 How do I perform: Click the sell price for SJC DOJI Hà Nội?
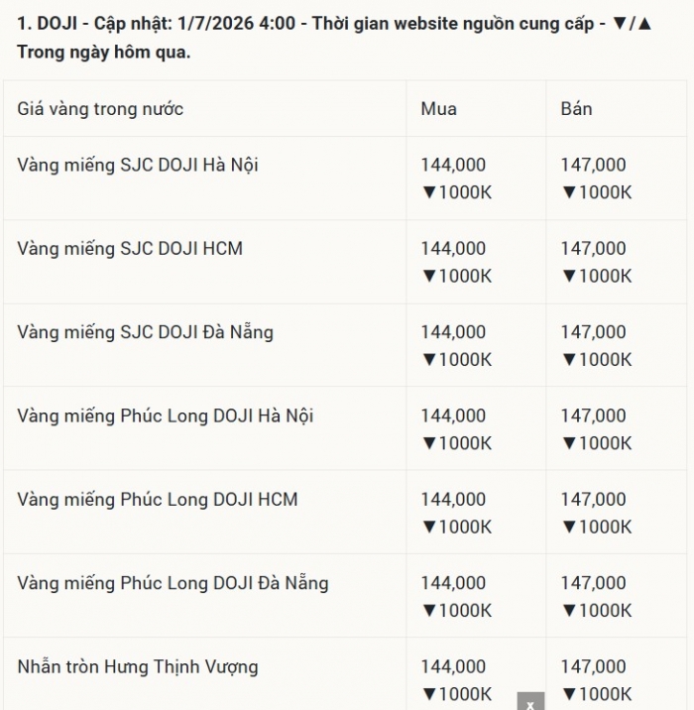point(593,165)
